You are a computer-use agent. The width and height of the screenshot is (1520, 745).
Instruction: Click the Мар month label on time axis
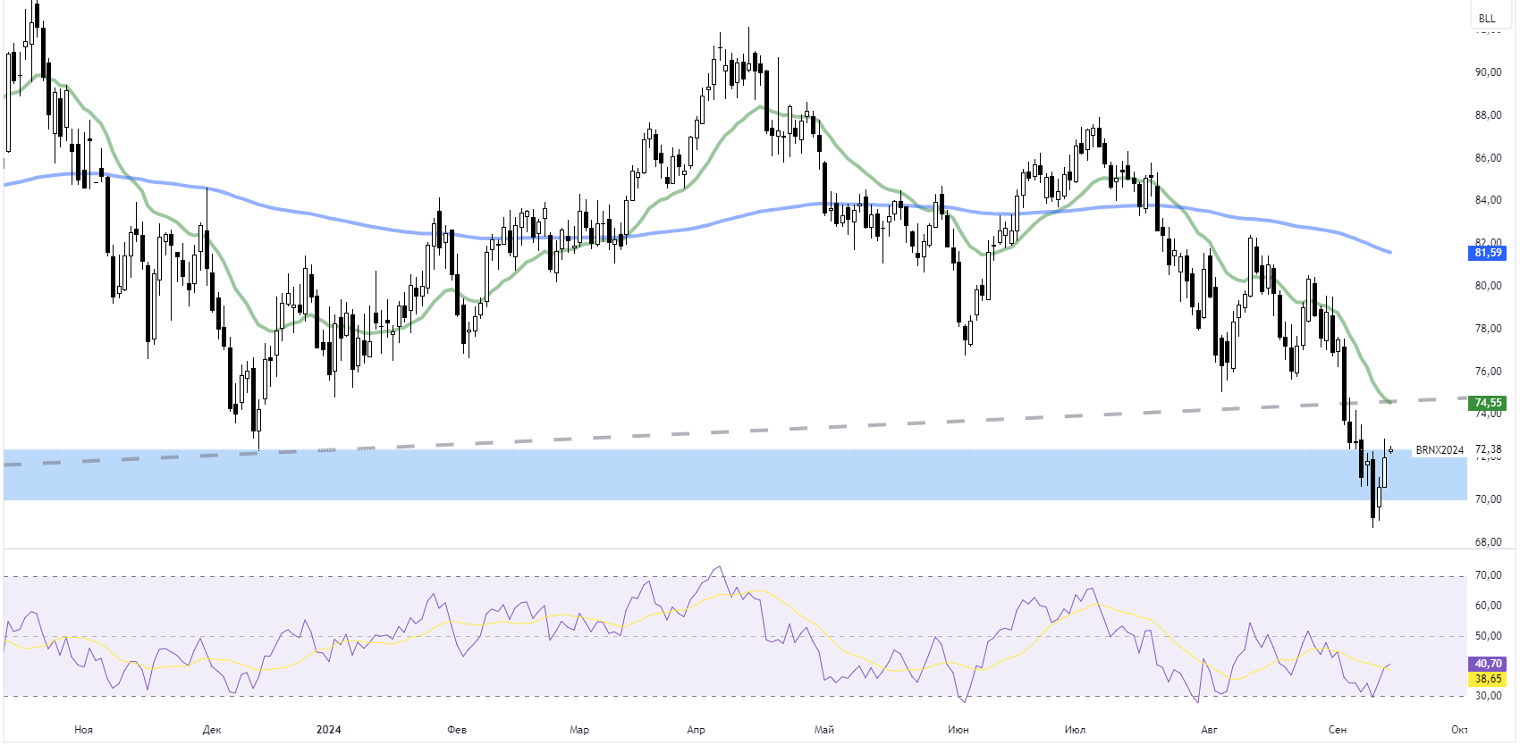point(579,730)
